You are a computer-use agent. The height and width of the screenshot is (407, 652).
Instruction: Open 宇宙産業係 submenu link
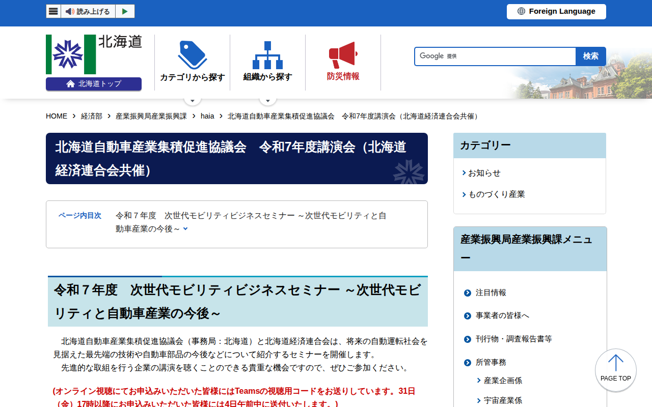[503, 400]
